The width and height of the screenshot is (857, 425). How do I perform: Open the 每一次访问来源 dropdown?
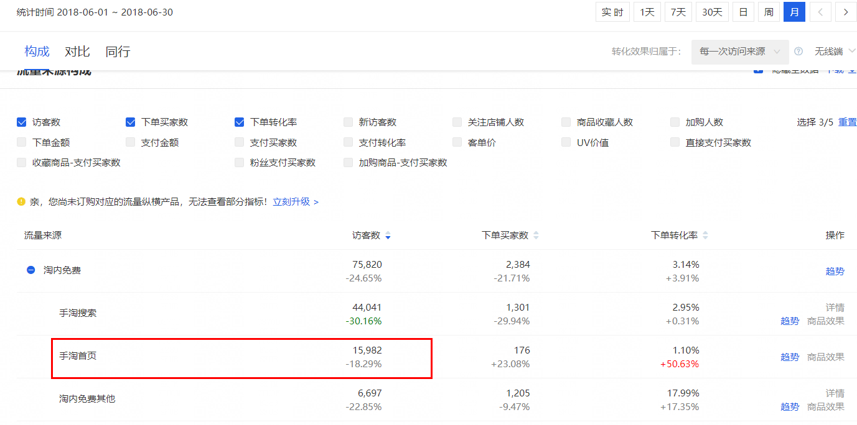(x=739, y=52)
